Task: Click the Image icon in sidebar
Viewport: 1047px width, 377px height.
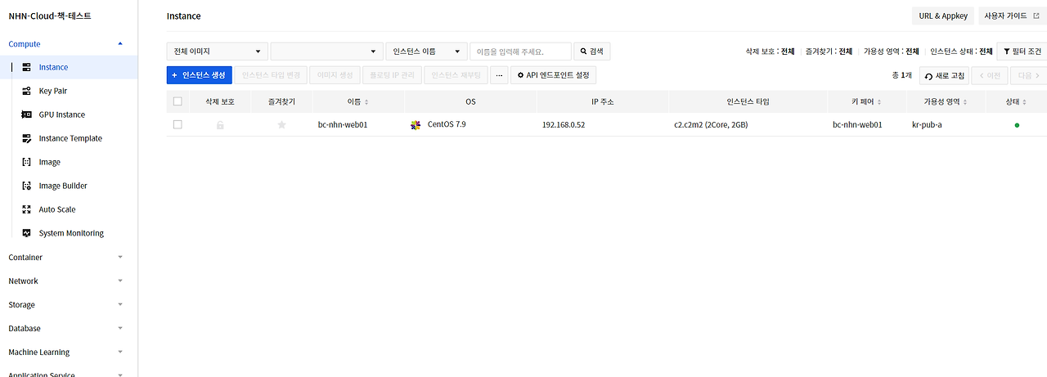Action: pos(26,162)
